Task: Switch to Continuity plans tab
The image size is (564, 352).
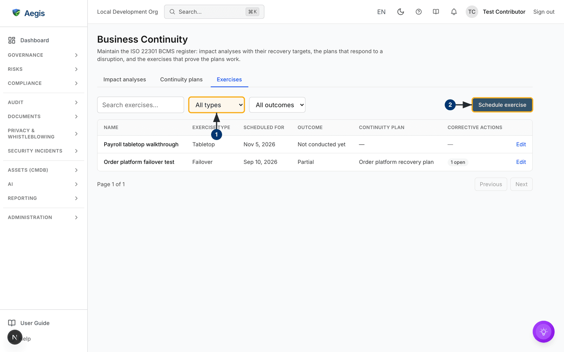Action: point(181,79)
